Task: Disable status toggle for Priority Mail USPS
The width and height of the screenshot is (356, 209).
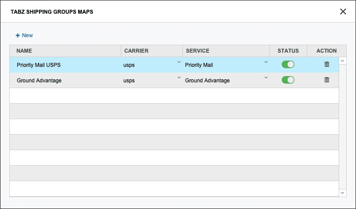Action: [288, 65]
